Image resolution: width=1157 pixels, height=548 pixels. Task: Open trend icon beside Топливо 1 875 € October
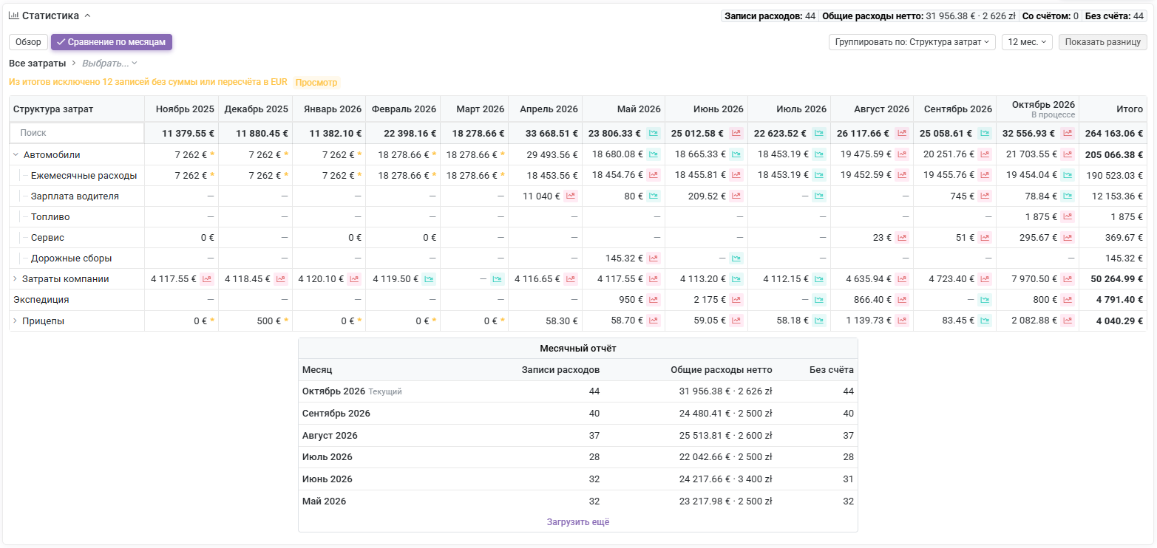tap(1068, 216)
